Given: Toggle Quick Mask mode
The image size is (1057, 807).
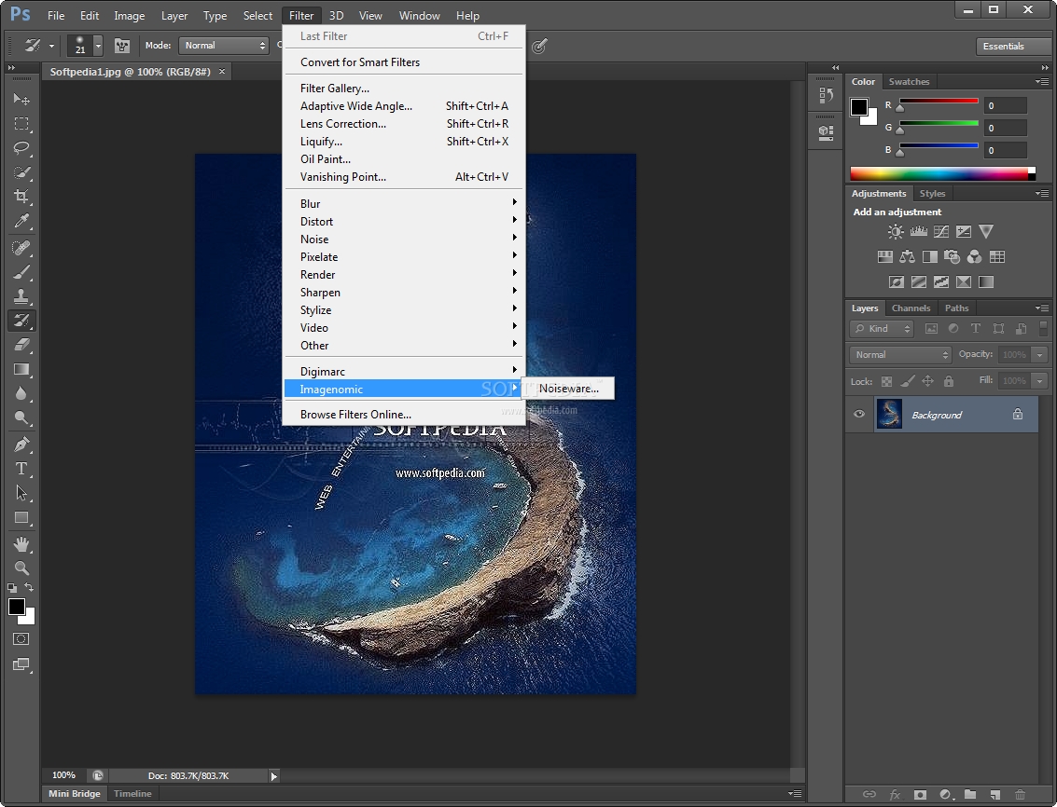Looking at the screenshot, I should click(x=21, y=639).
